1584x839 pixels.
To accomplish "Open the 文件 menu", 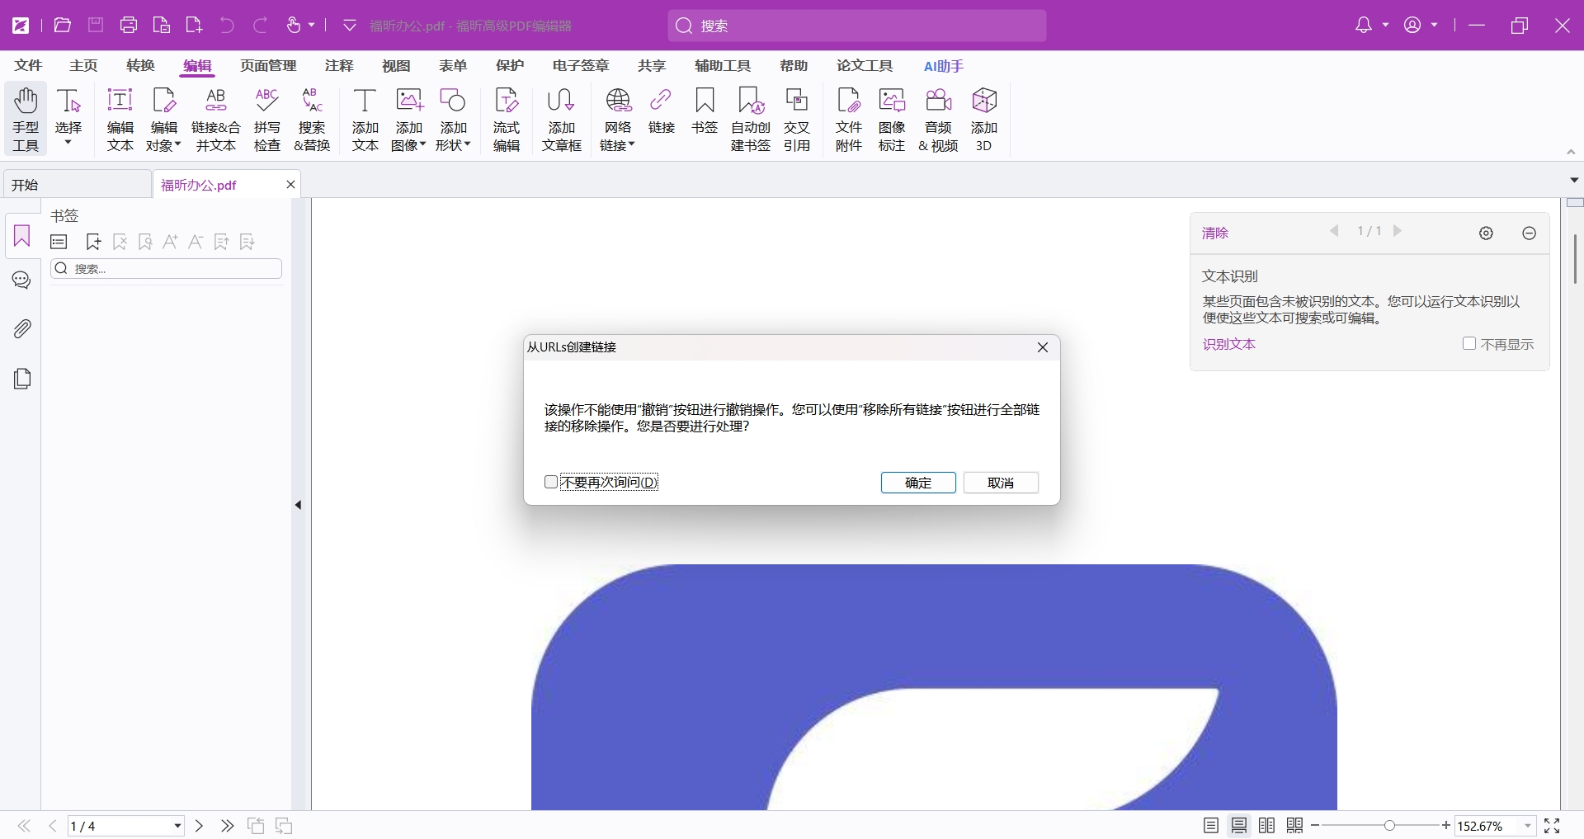I will point(28,66).
